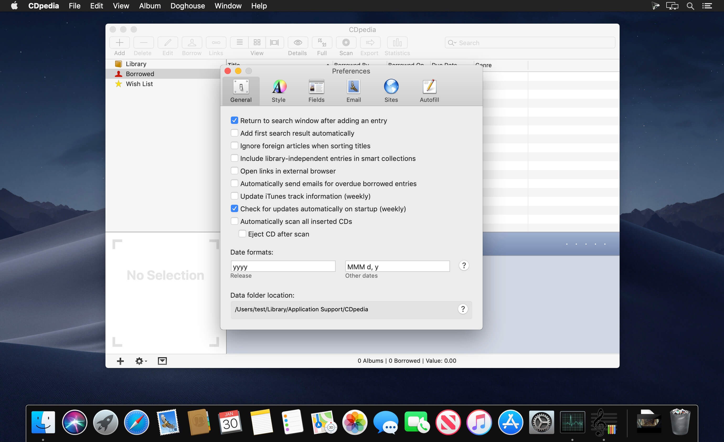Click the date formats help button

tap(464, 266)
